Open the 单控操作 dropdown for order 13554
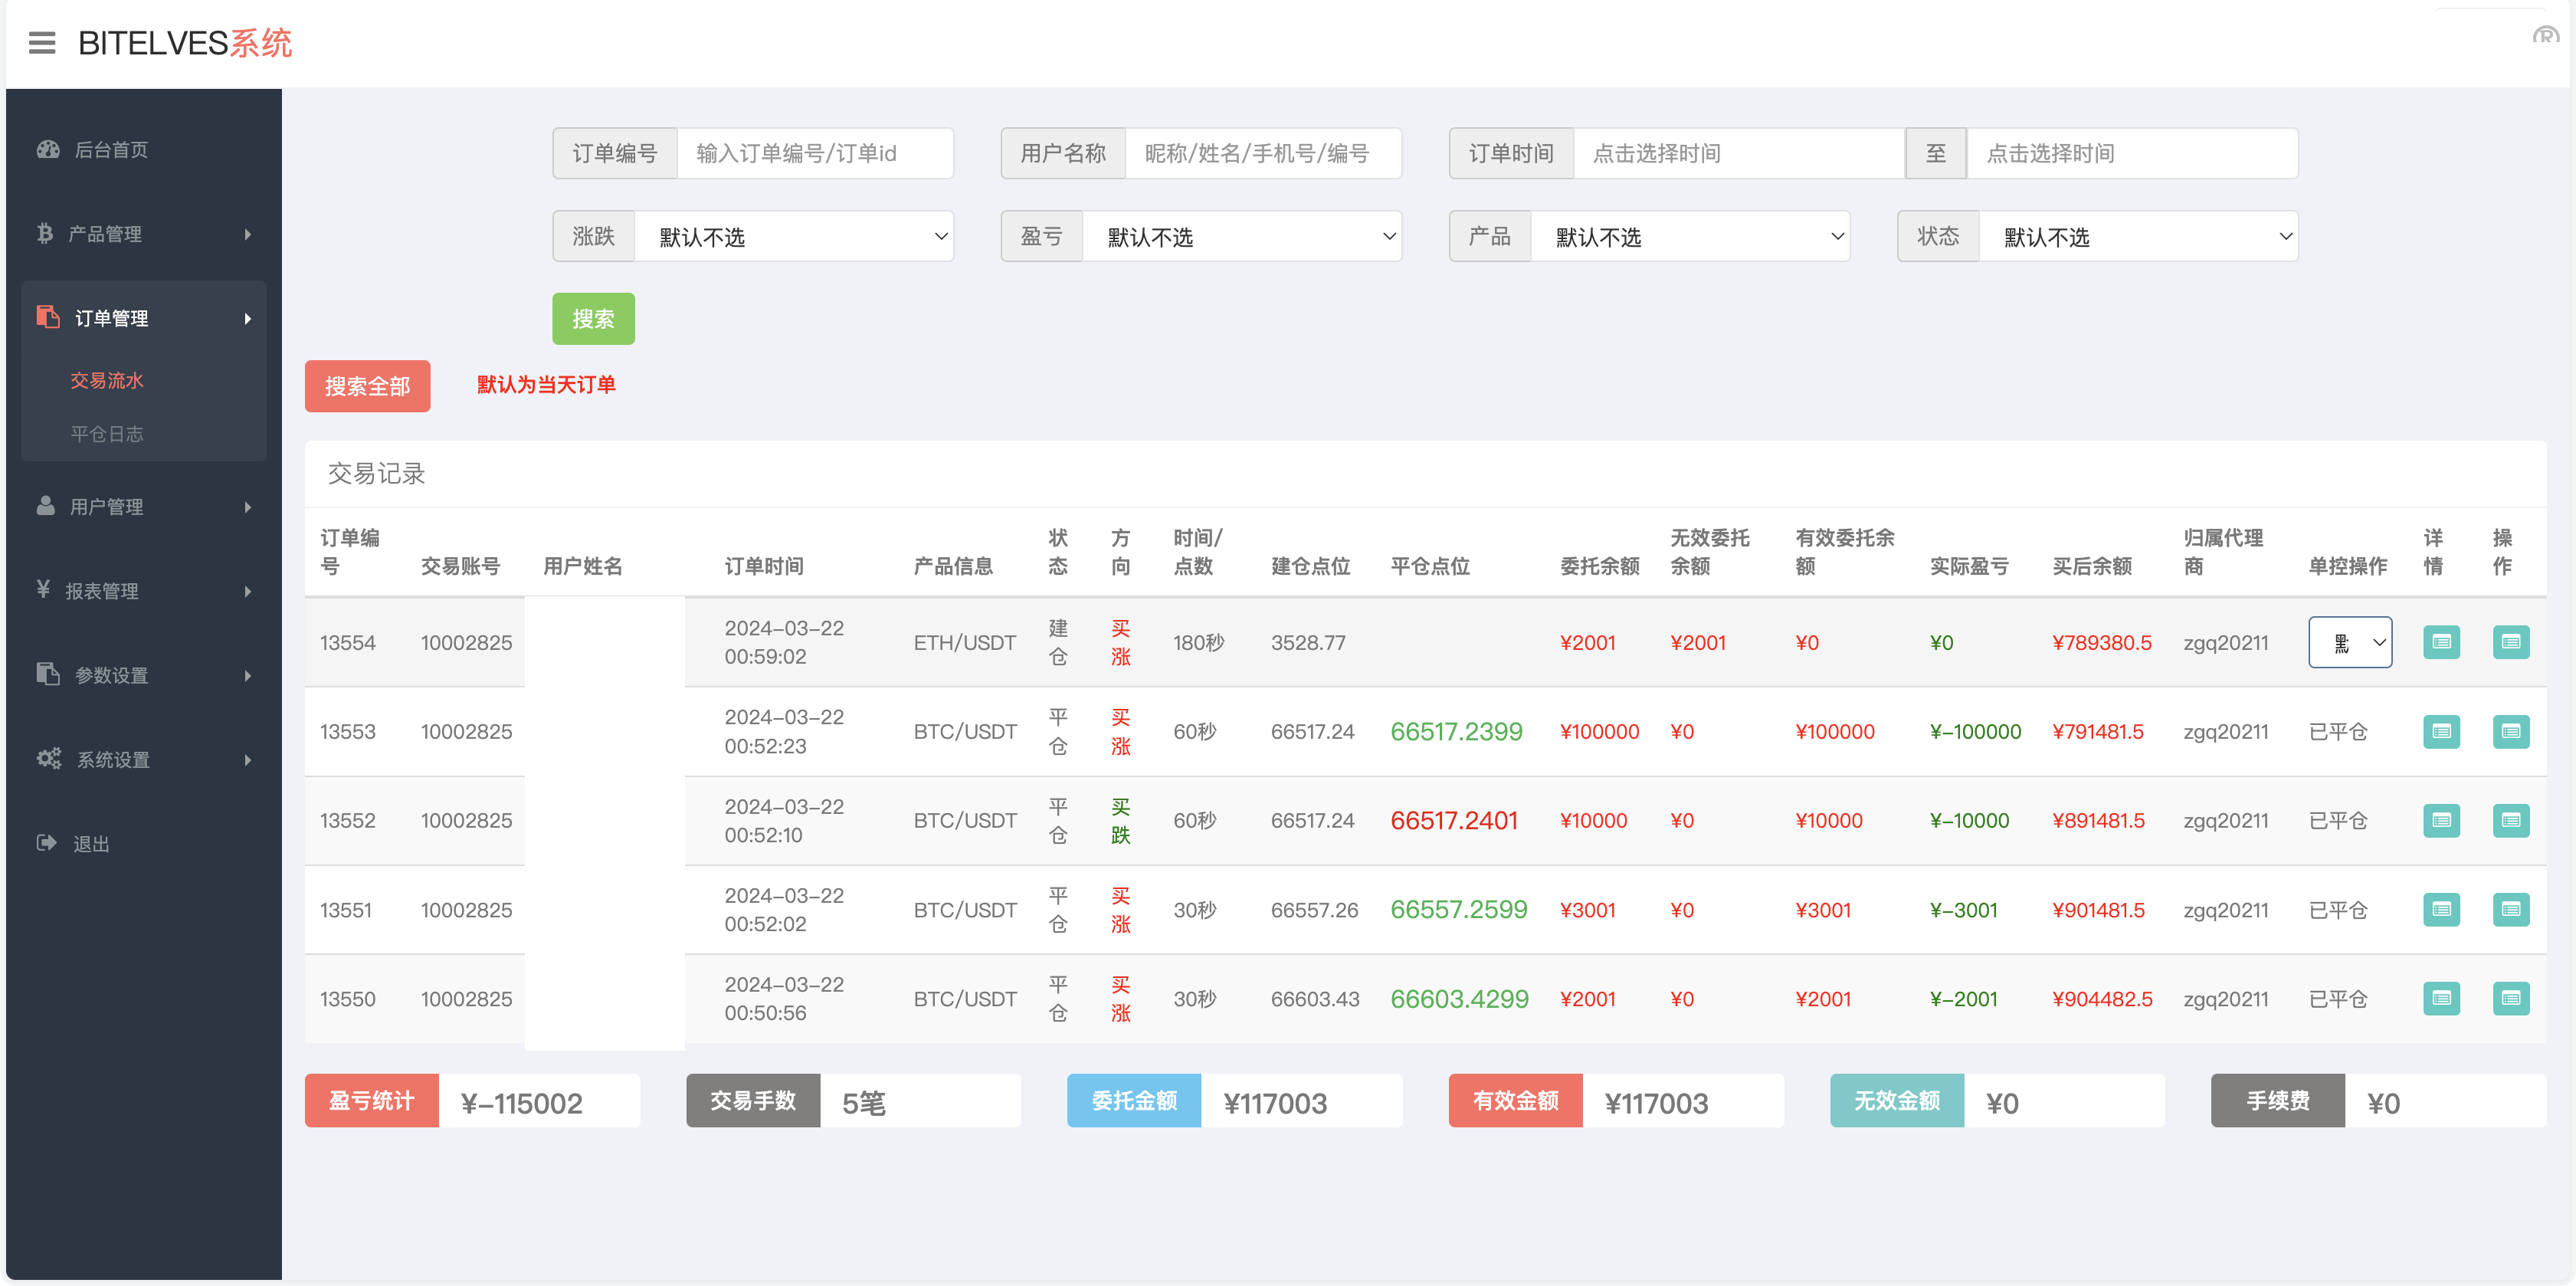Image resolution: width=2576 pixels, height=1286 pixels. (2349, 643)
